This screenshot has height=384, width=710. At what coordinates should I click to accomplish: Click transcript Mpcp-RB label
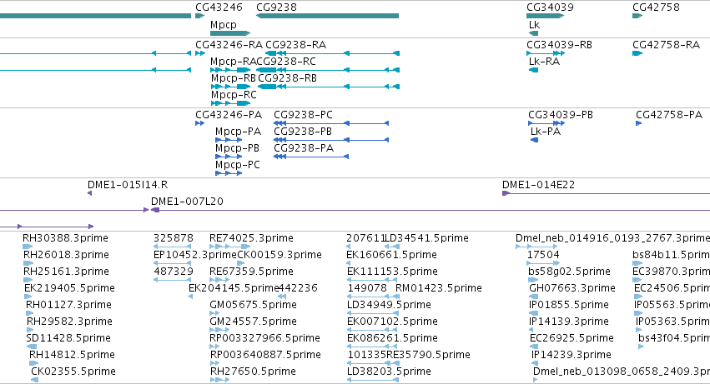coord(234,78)
